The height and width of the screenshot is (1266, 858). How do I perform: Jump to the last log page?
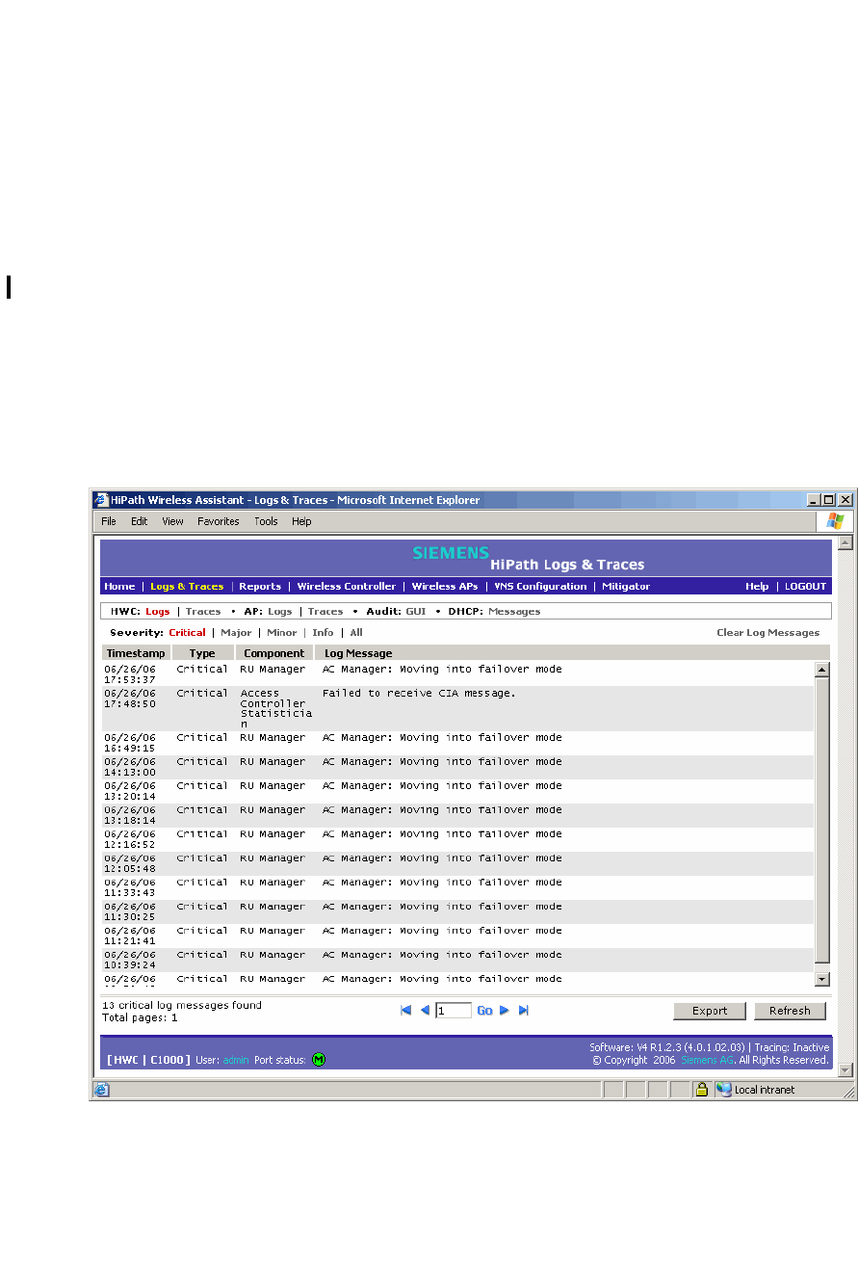[524, 1010]
